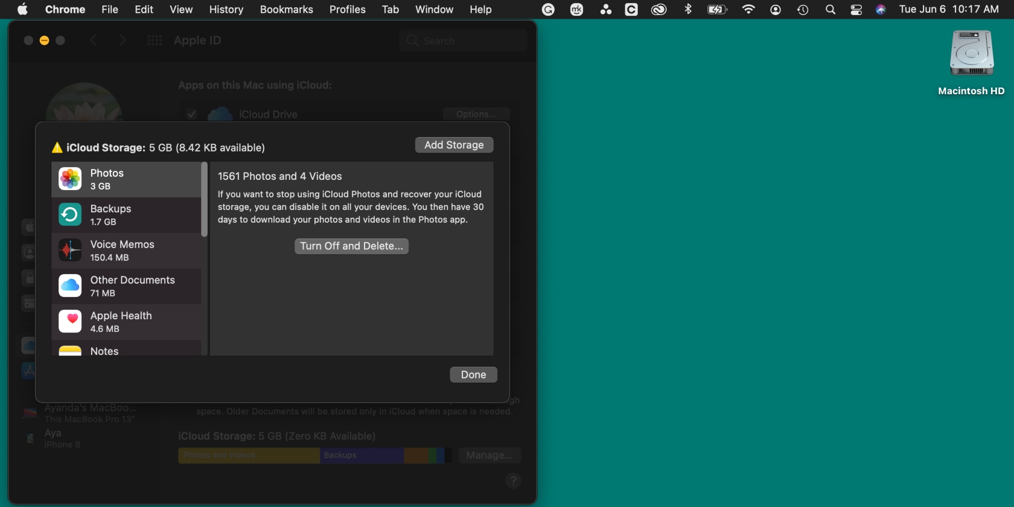Click the storage list scrollbar

pyautogui.click(x=204, y=199)
